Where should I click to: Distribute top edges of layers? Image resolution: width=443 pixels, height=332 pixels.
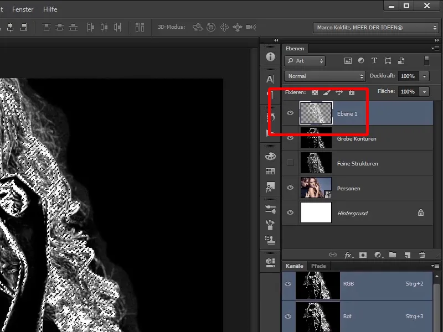[x=47, y=27]
